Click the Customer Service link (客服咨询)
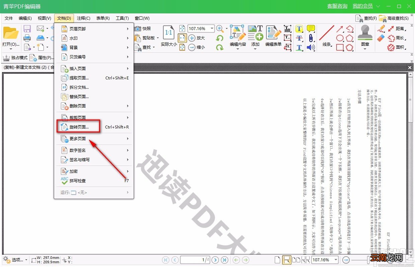The width and height of the screenshot is (415, 267). (337, 6)
